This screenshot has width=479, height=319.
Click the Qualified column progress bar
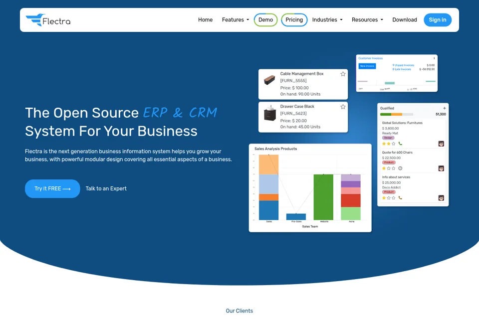point(397,114)
